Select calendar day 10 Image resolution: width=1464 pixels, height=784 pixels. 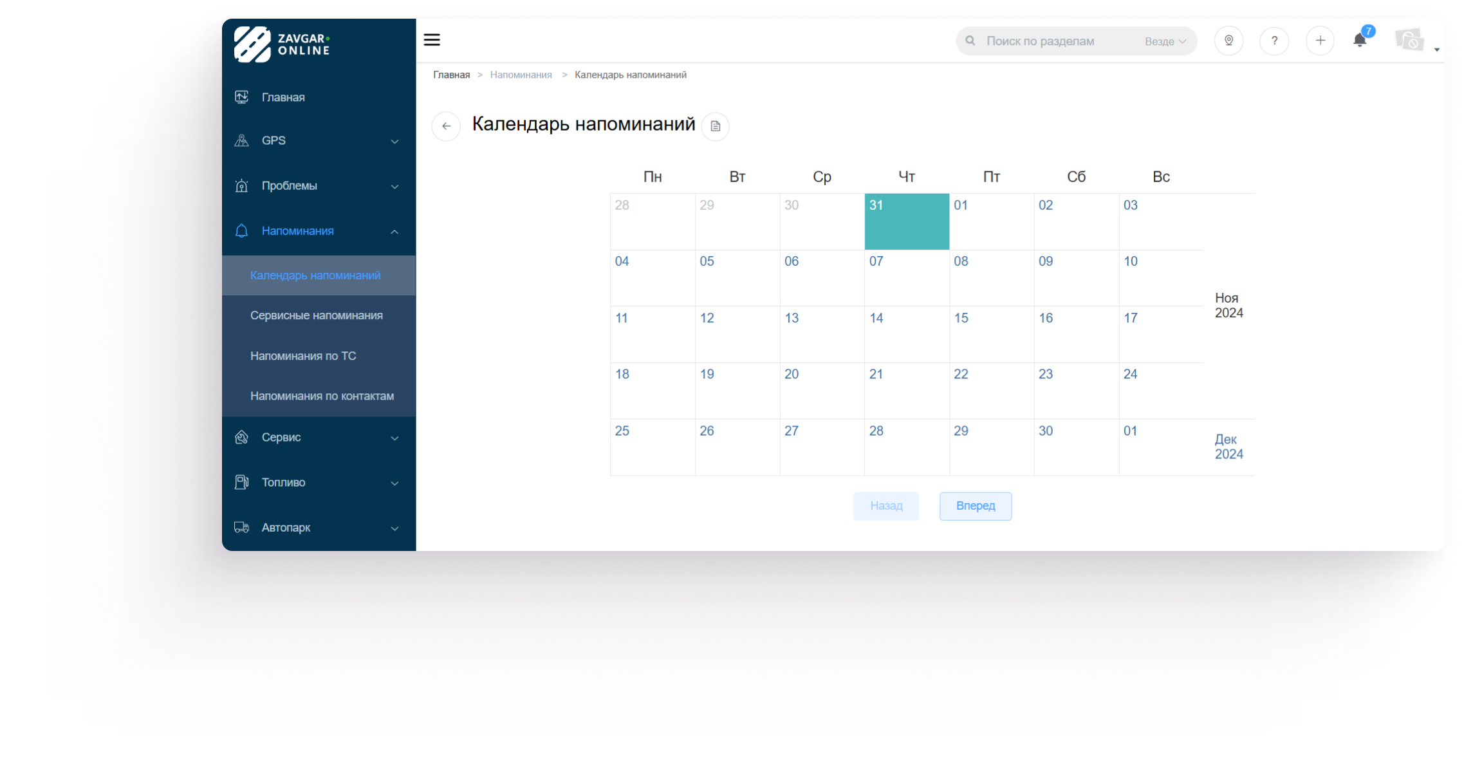pyautogui.click(x=1161, y=278)
